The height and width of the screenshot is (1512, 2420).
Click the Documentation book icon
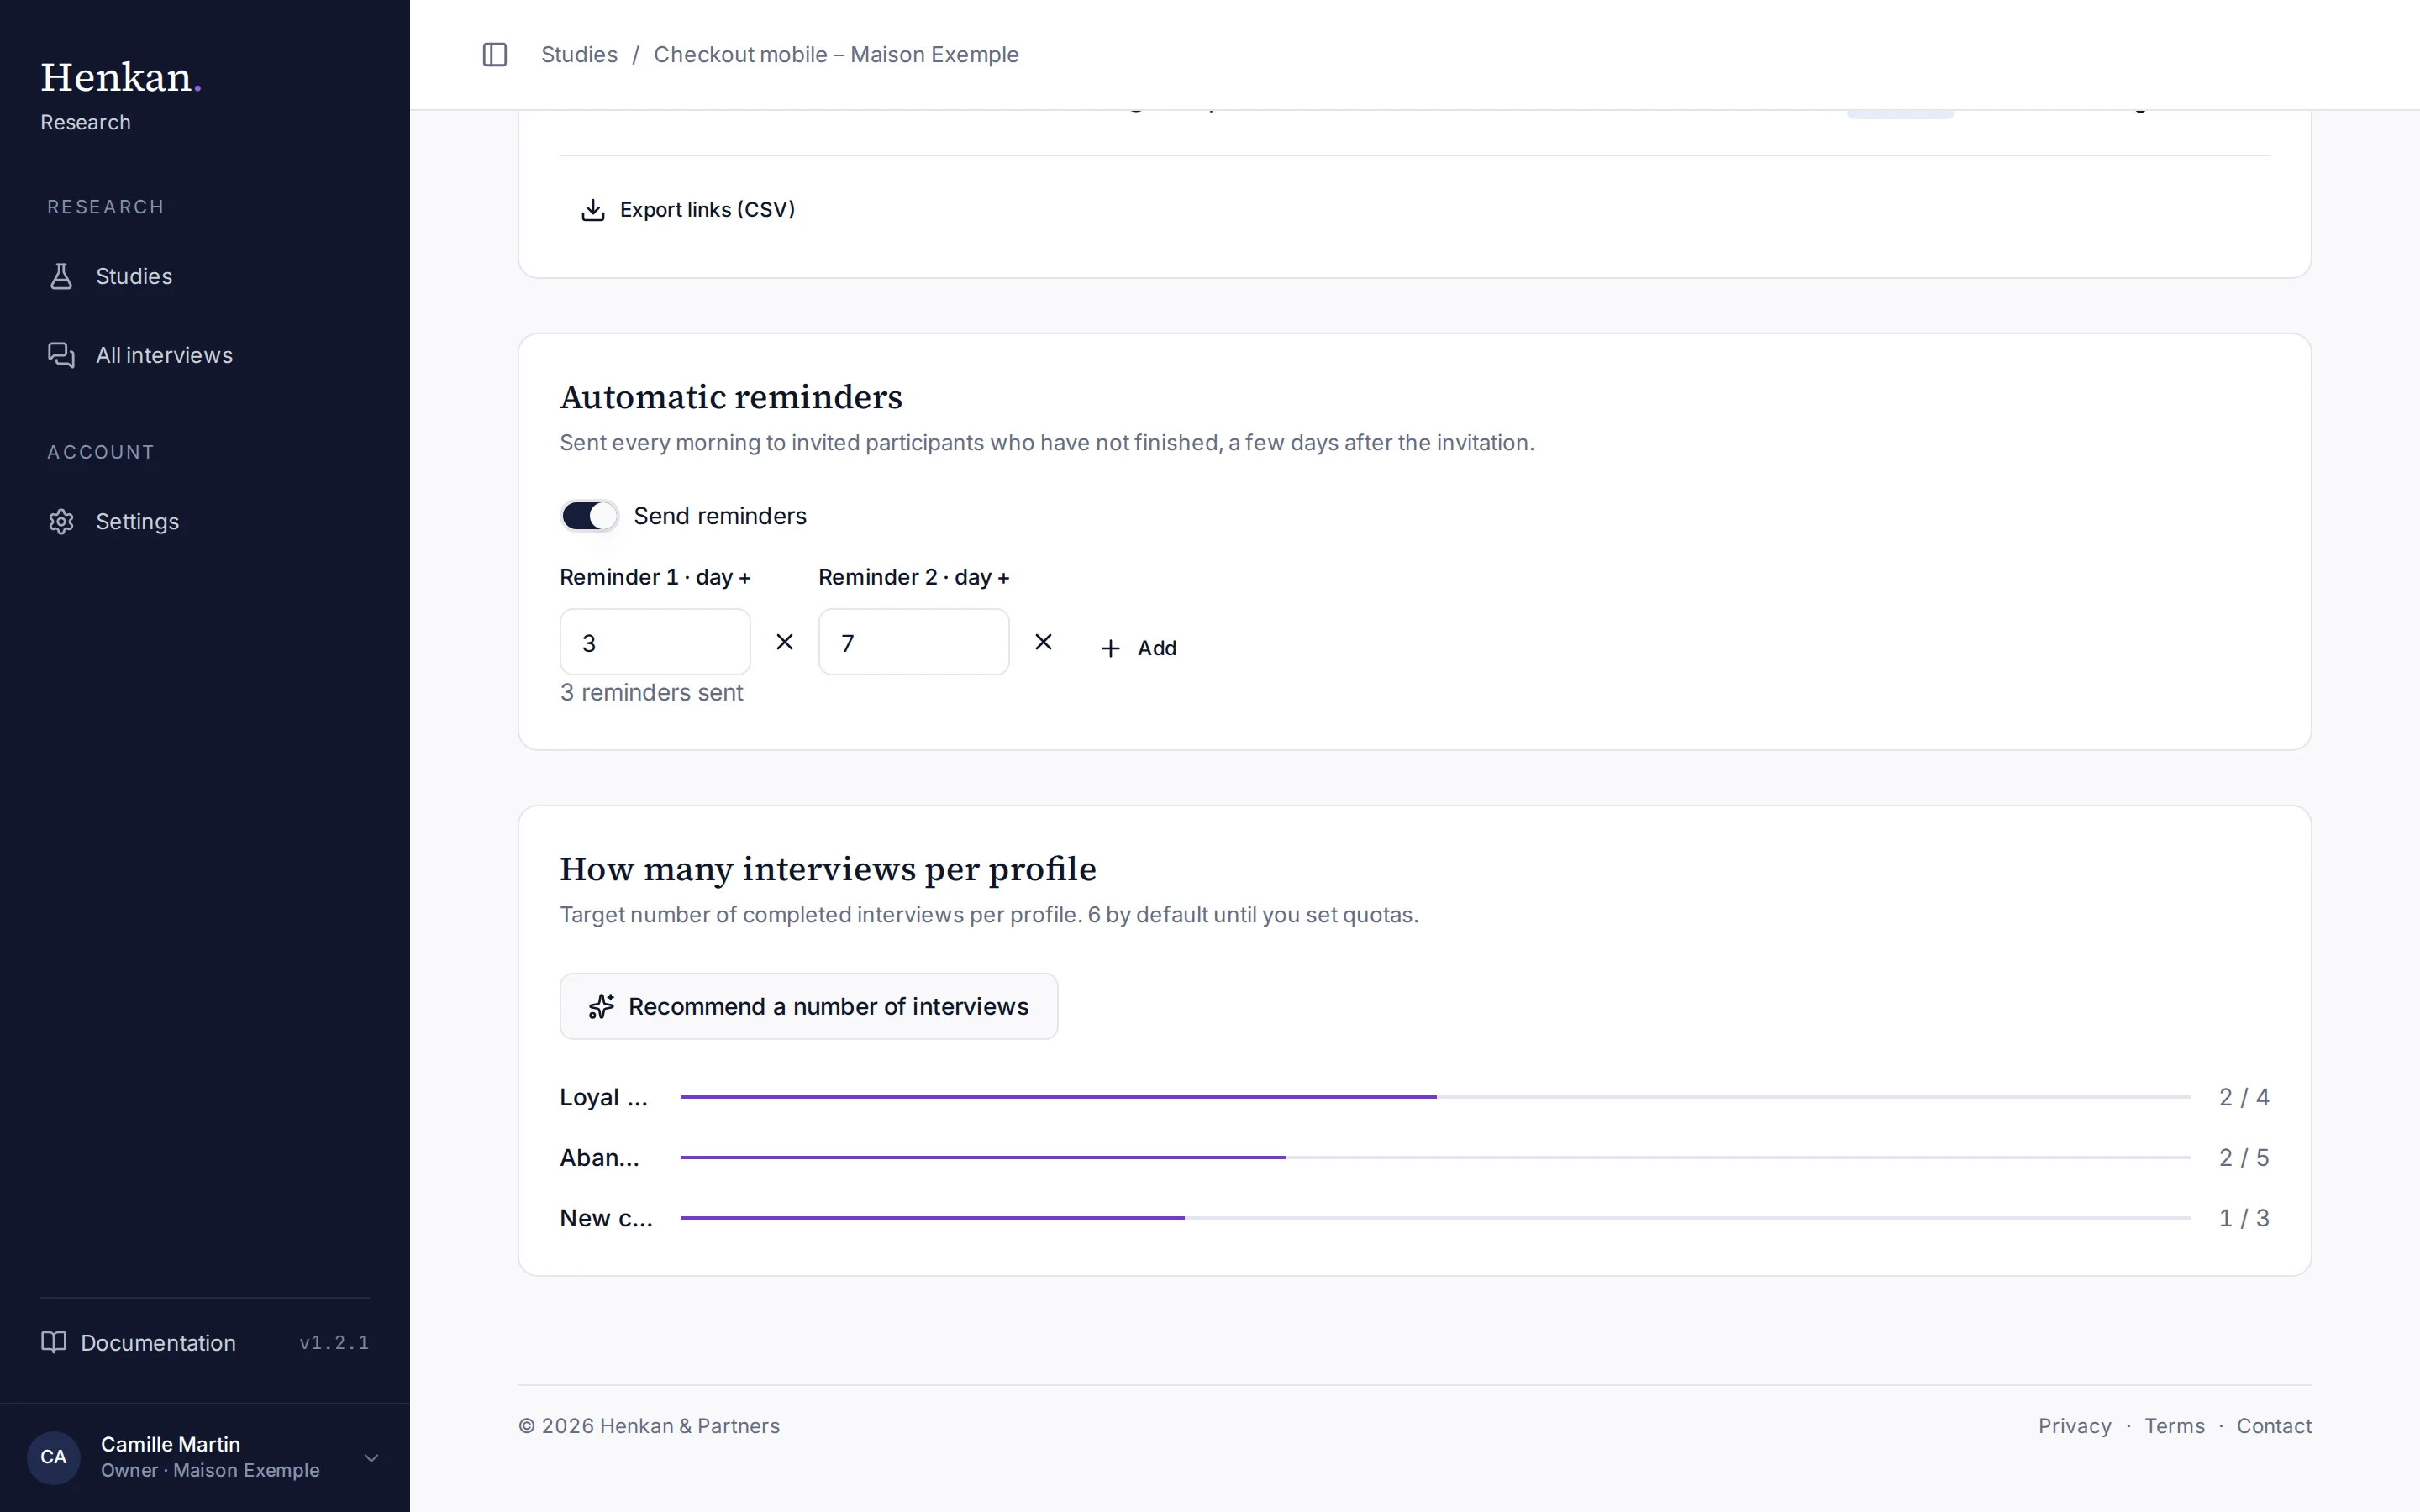click(54, 1342)
